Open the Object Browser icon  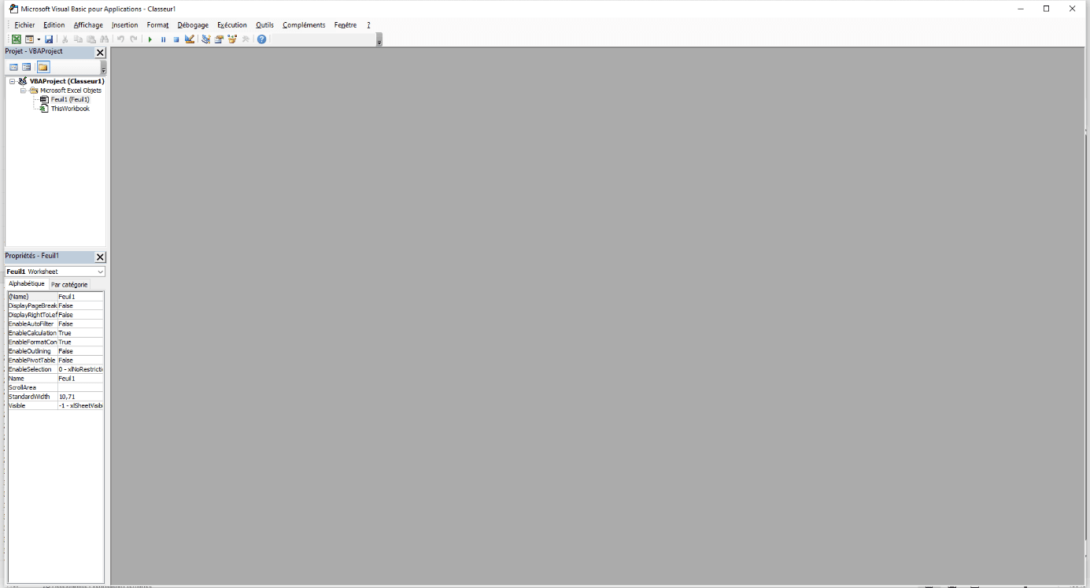click(232, 39)
